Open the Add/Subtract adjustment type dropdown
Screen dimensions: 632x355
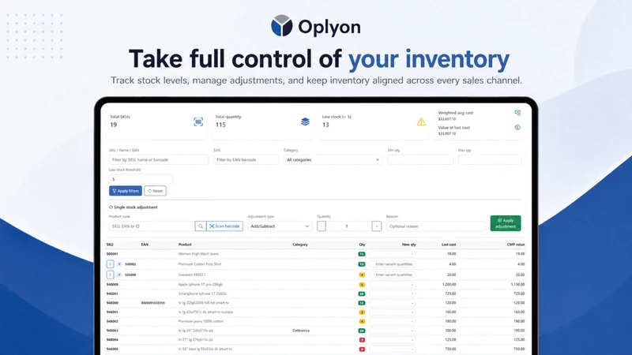click(x=280, y=226)
